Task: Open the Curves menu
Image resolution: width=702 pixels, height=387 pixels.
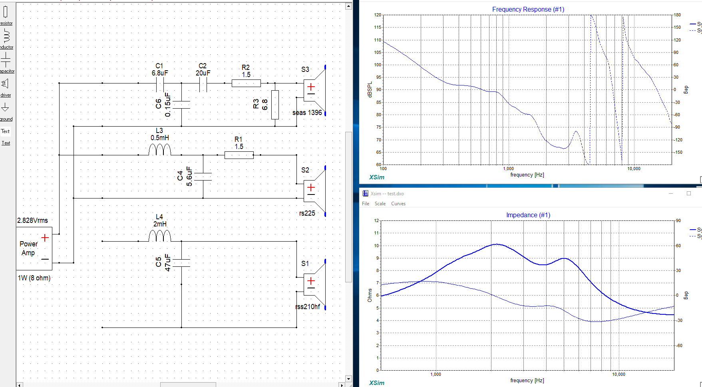Action: click(x=398, y=204)
